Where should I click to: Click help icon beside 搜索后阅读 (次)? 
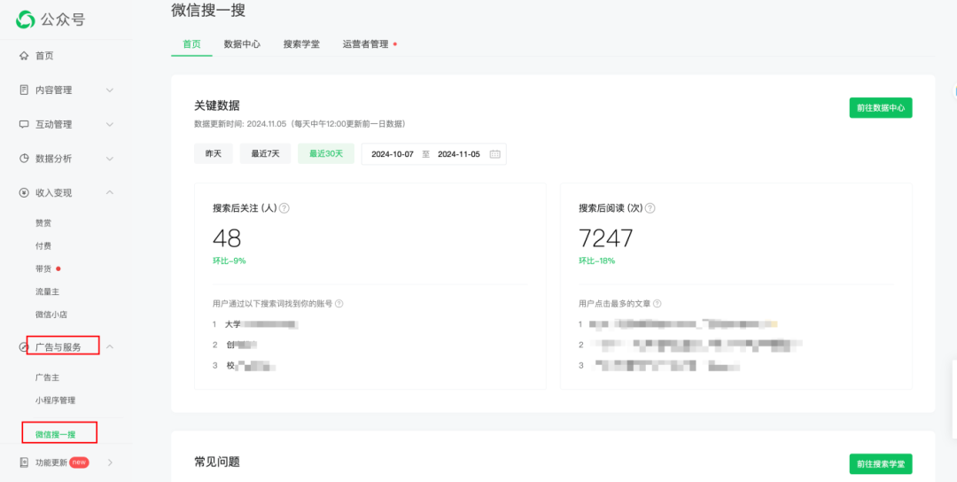click(x=650, y=208)
